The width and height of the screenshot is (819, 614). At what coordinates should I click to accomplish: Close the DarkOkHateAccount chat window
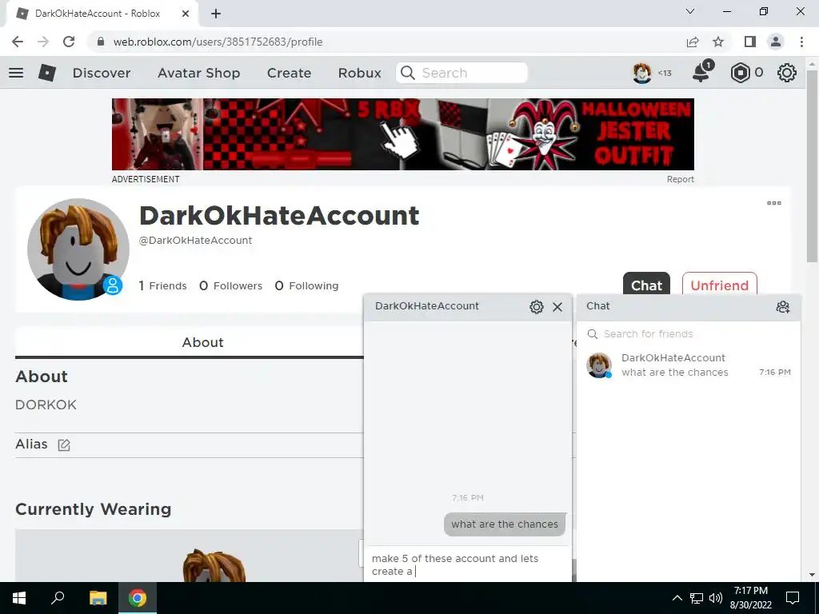coord(557,306)
